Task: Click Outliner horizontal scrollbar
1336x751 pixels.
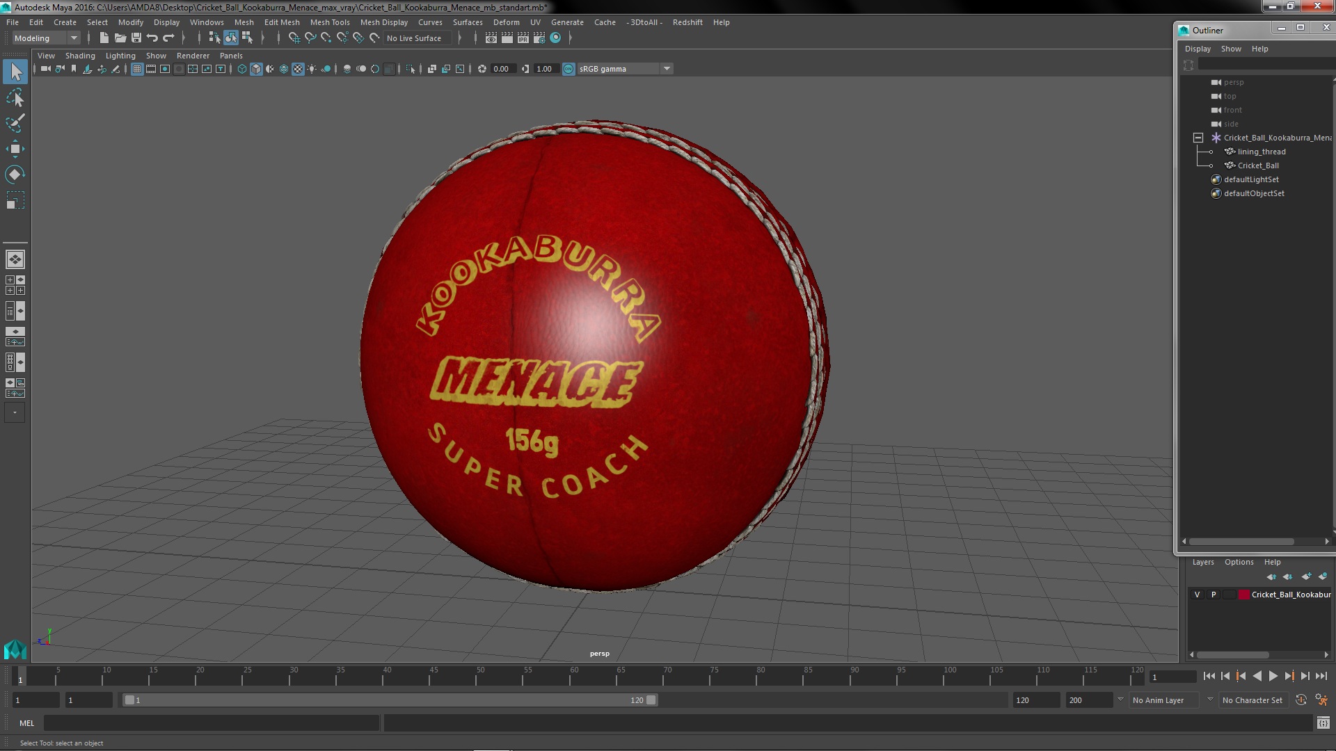Action: pos(1241,541)
